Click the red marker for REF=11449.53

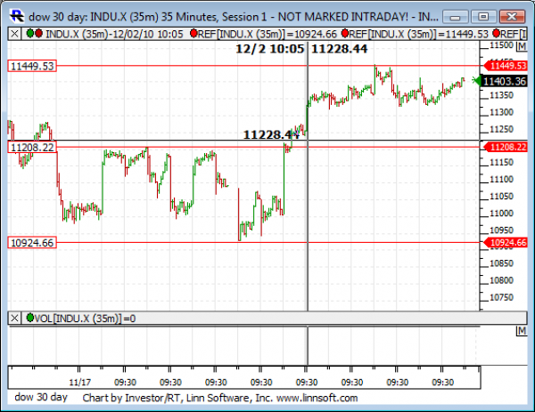click(345, 33)
